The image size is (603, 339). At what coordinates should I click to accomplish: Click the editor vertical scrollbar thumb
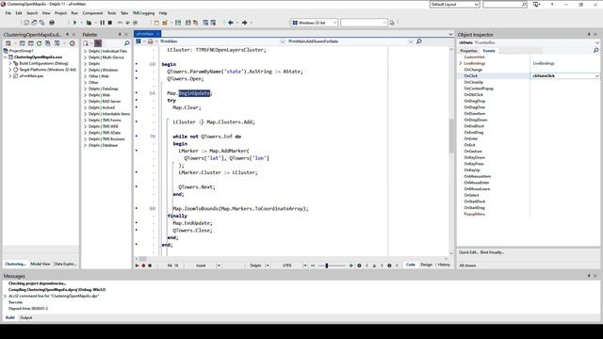(x=451, y=136)
